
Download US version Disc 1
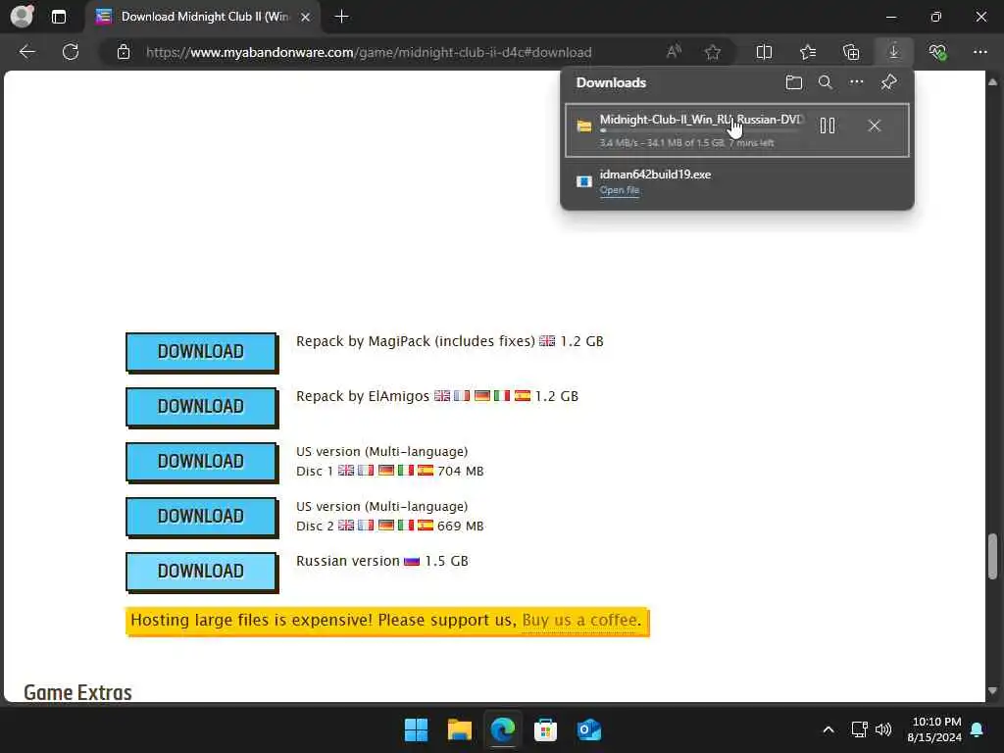(201, 462)
